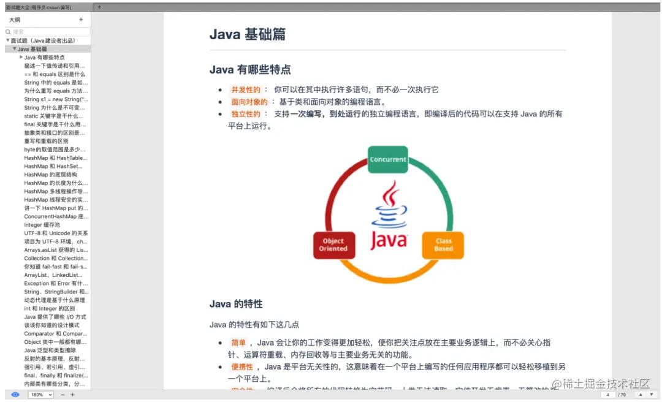
Task: Click the zoom-in plus icon at bottom left
Action: [x=72, y=395]
